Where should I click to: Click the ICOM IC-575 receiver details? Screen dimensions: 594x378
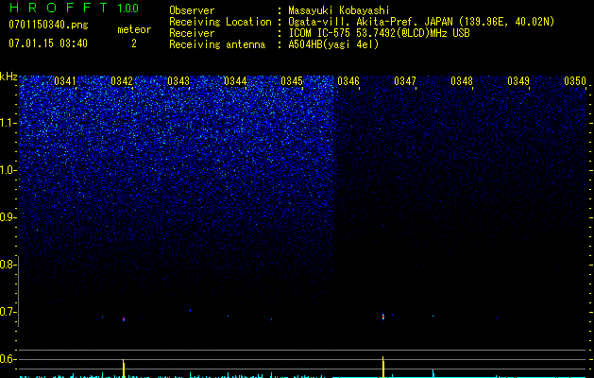click(379, 33)
